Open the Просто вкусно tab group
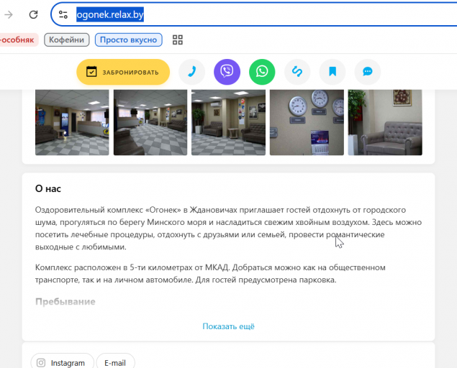Viewport: 457px width, 368px height. (x=129, y=40)
